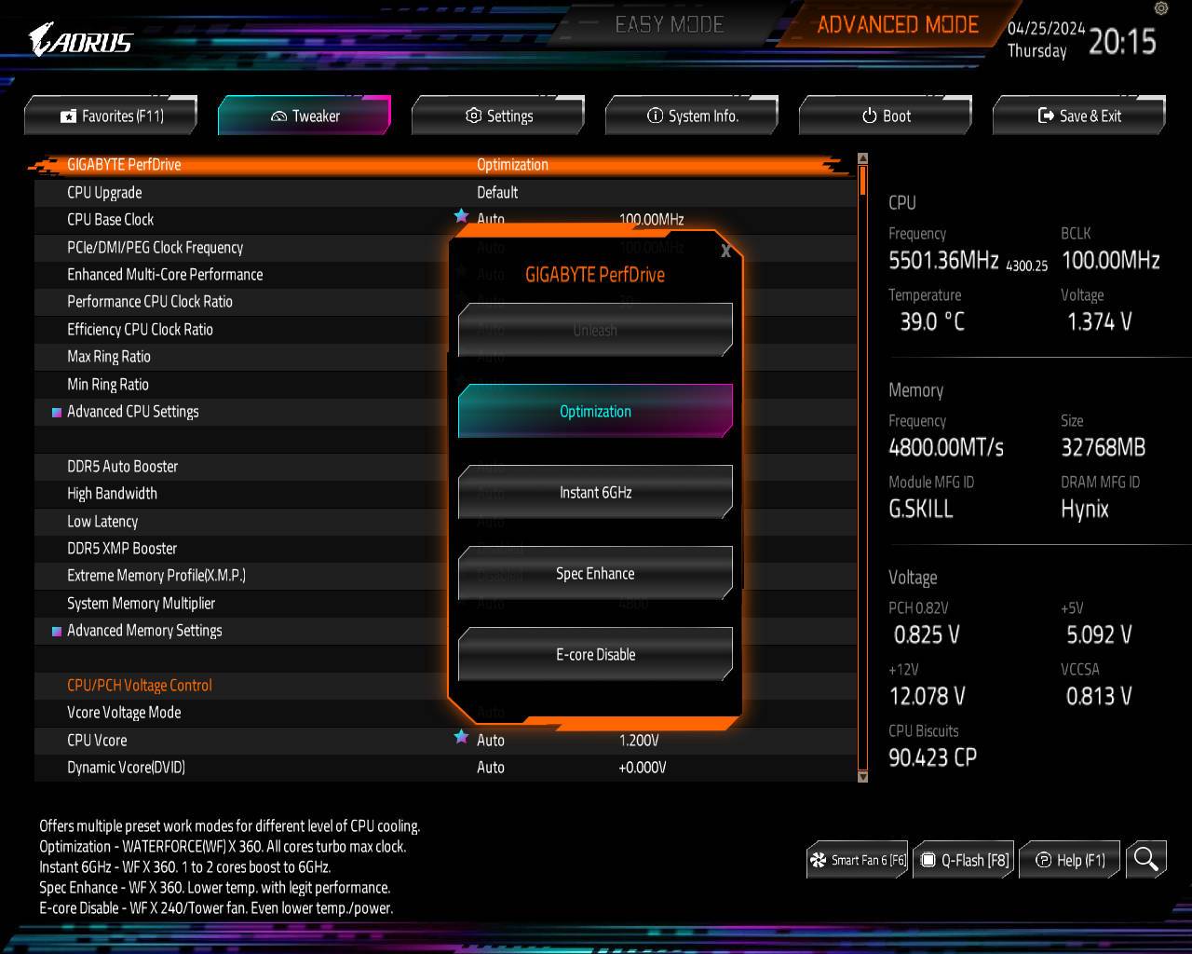Select the Vcore Voltage Mode row
The width and height of the screenshot is (1192, 954).
[x=445, y=713]
